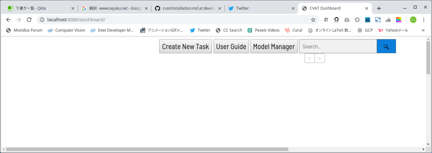This screenshot has width=432, height=153.
Task: Click the Amazon 'a' extension icon
Action: [x=326, y=20]
